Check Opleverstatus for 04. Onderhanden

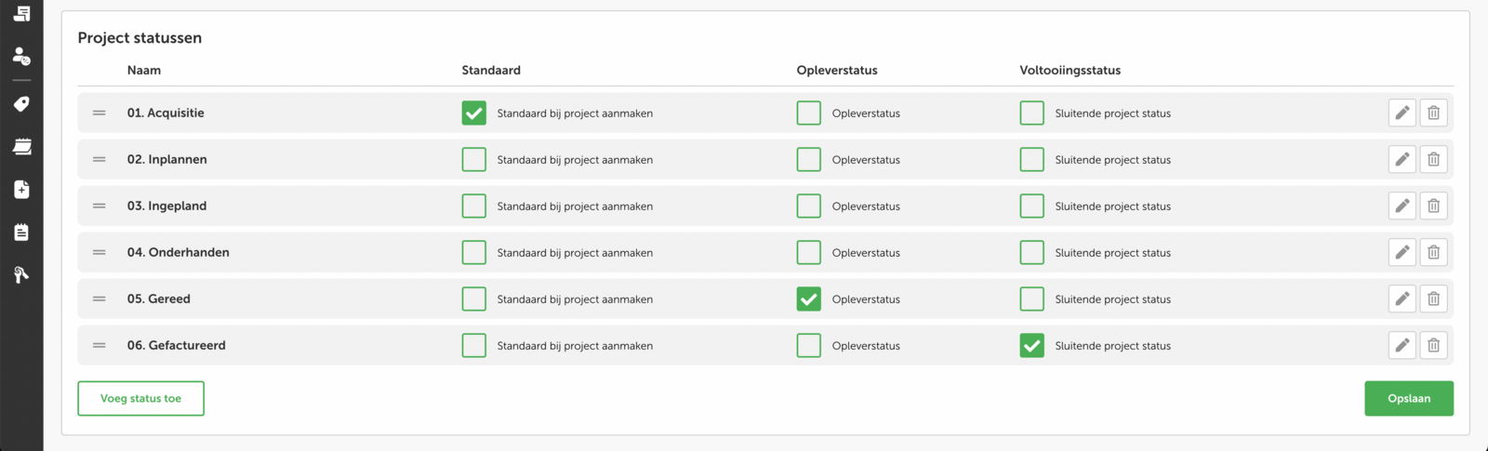coord(809,253)
